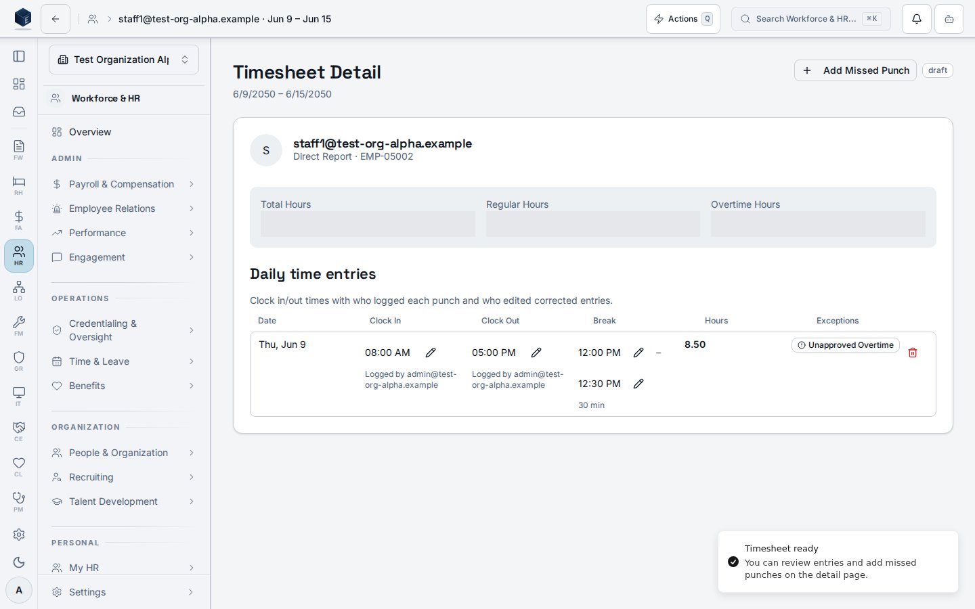Open the RH module icon
The image size is (975, 609).
[x=19, y=185]
